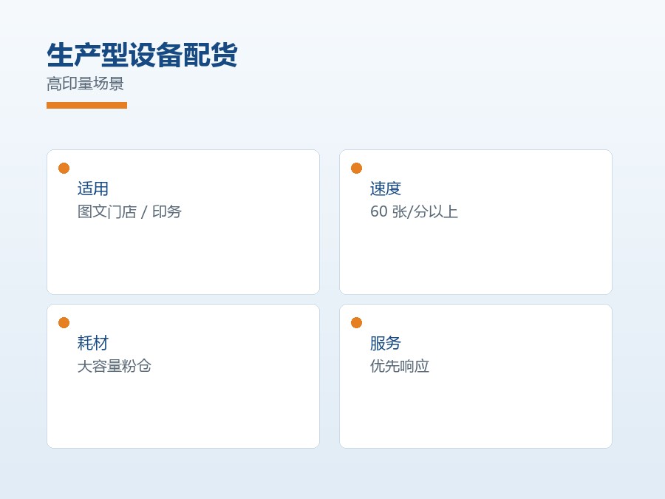Image resolution: width=665 pixels, height=499 pixels.
Task: Click the orange bullet in the 速度 card
Action: click(357, 169)
